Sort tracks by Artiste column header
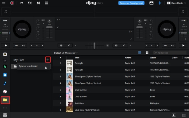 (128, 58)
